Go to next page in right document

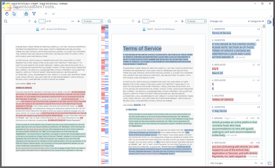tap(139, 21)
